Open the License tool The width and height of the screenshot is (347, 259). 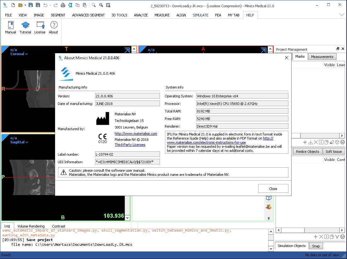40,27
